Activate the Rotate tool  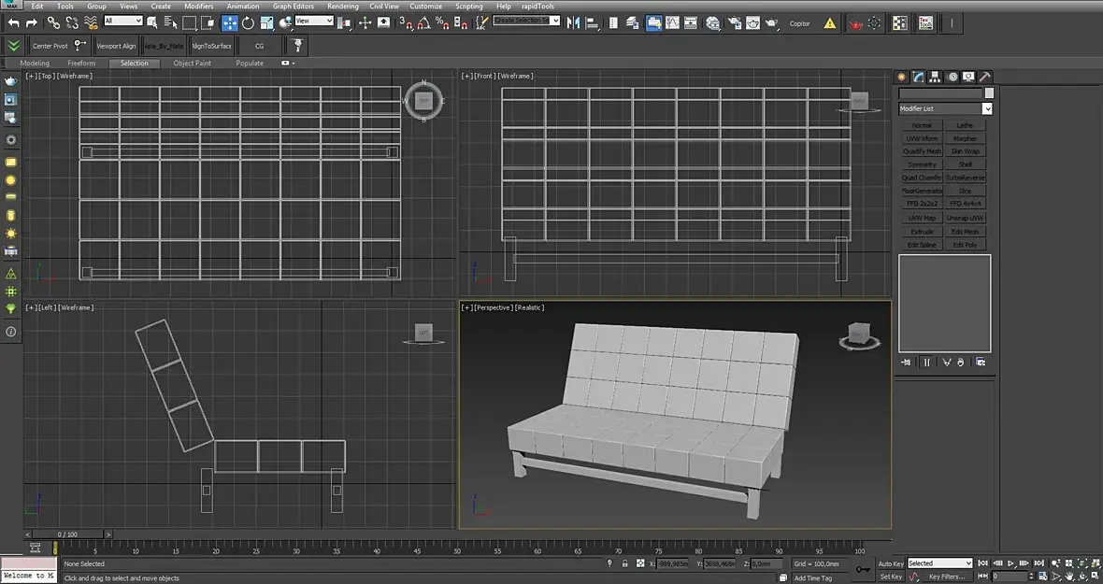(x=248, y=23)
